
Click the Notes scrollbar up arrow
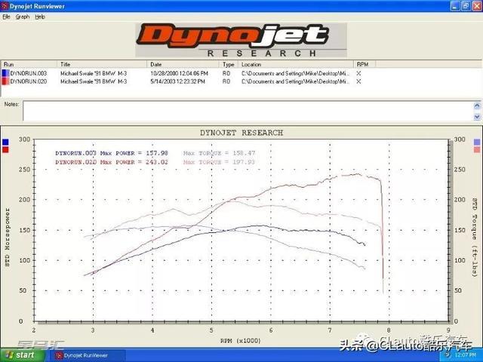pos(477,106)
